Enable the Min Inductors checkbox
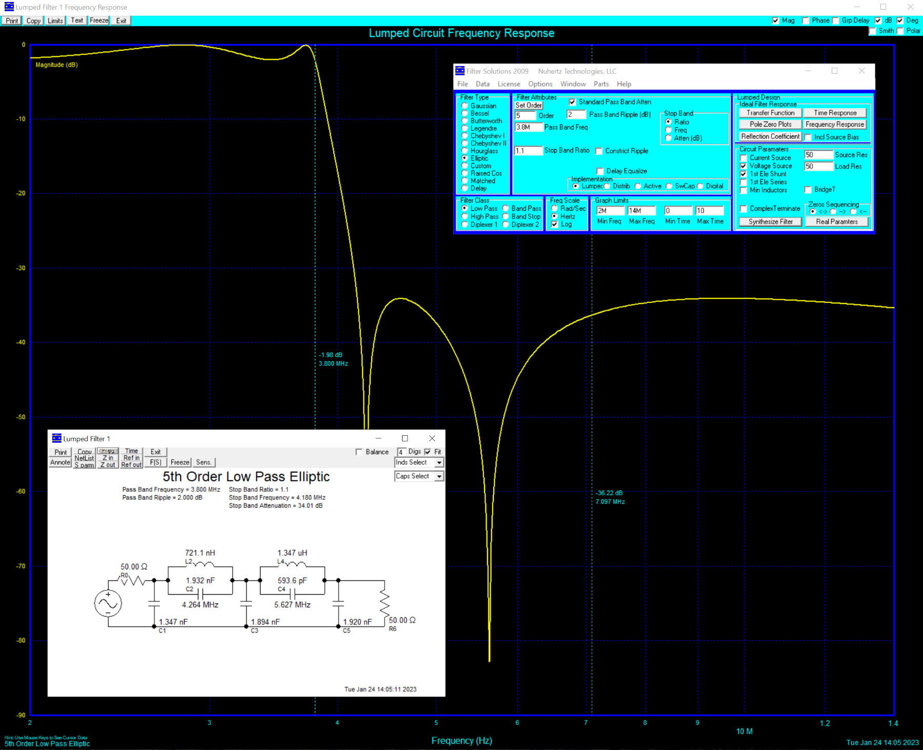923x750 pixels. click(x=744, y=190)
